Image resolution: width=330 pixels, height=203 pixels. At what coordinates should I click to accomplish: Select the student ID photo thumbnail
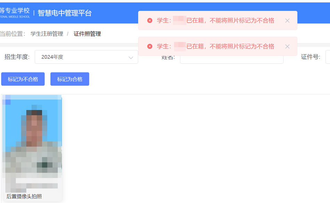32,139
